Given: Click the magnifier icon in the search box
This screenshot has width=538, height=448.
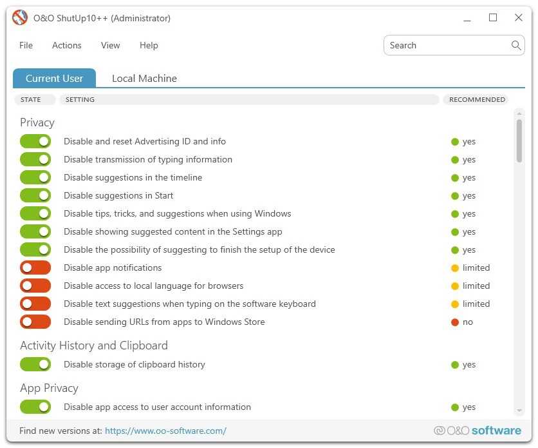Looking at the screenshot, I should 515,45.
